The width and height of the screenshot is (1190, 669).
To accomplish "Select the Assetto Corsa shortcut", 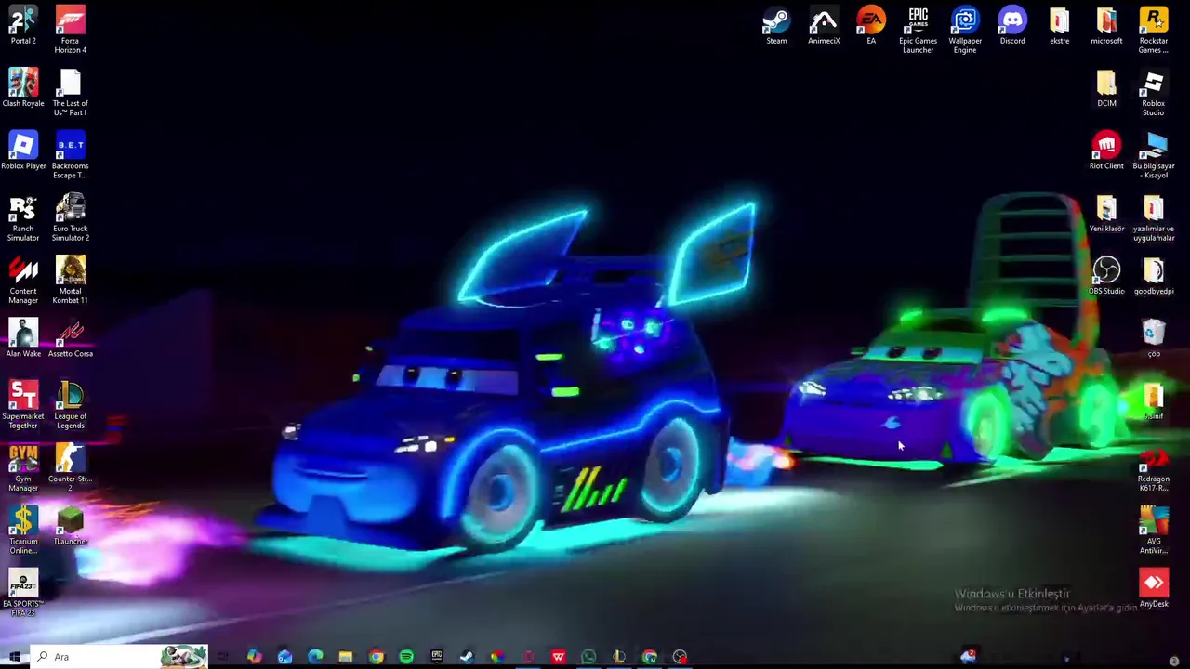I will (70, 337).
